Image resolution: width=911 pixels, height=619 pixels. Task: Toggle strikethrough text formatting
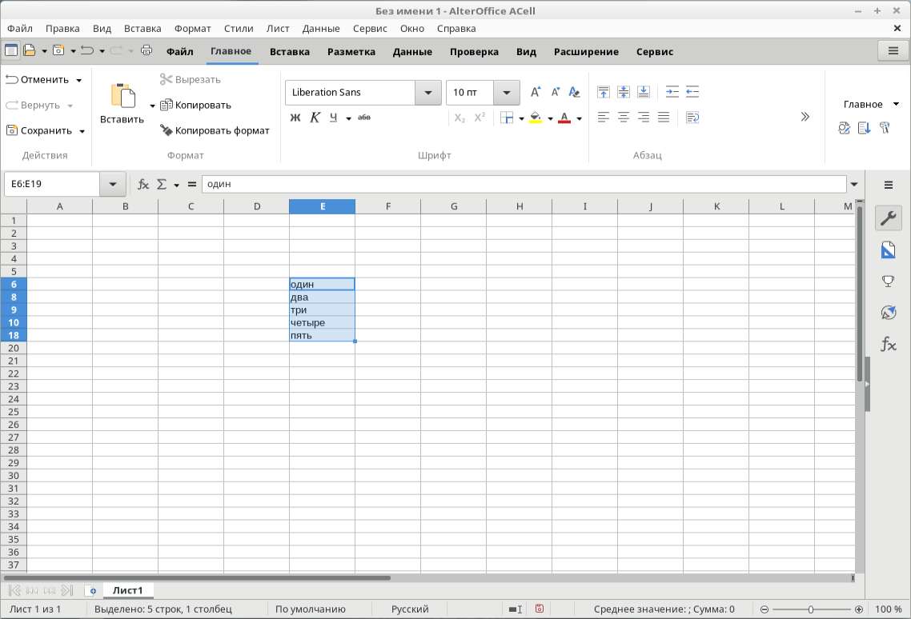(x=364, y=118)
